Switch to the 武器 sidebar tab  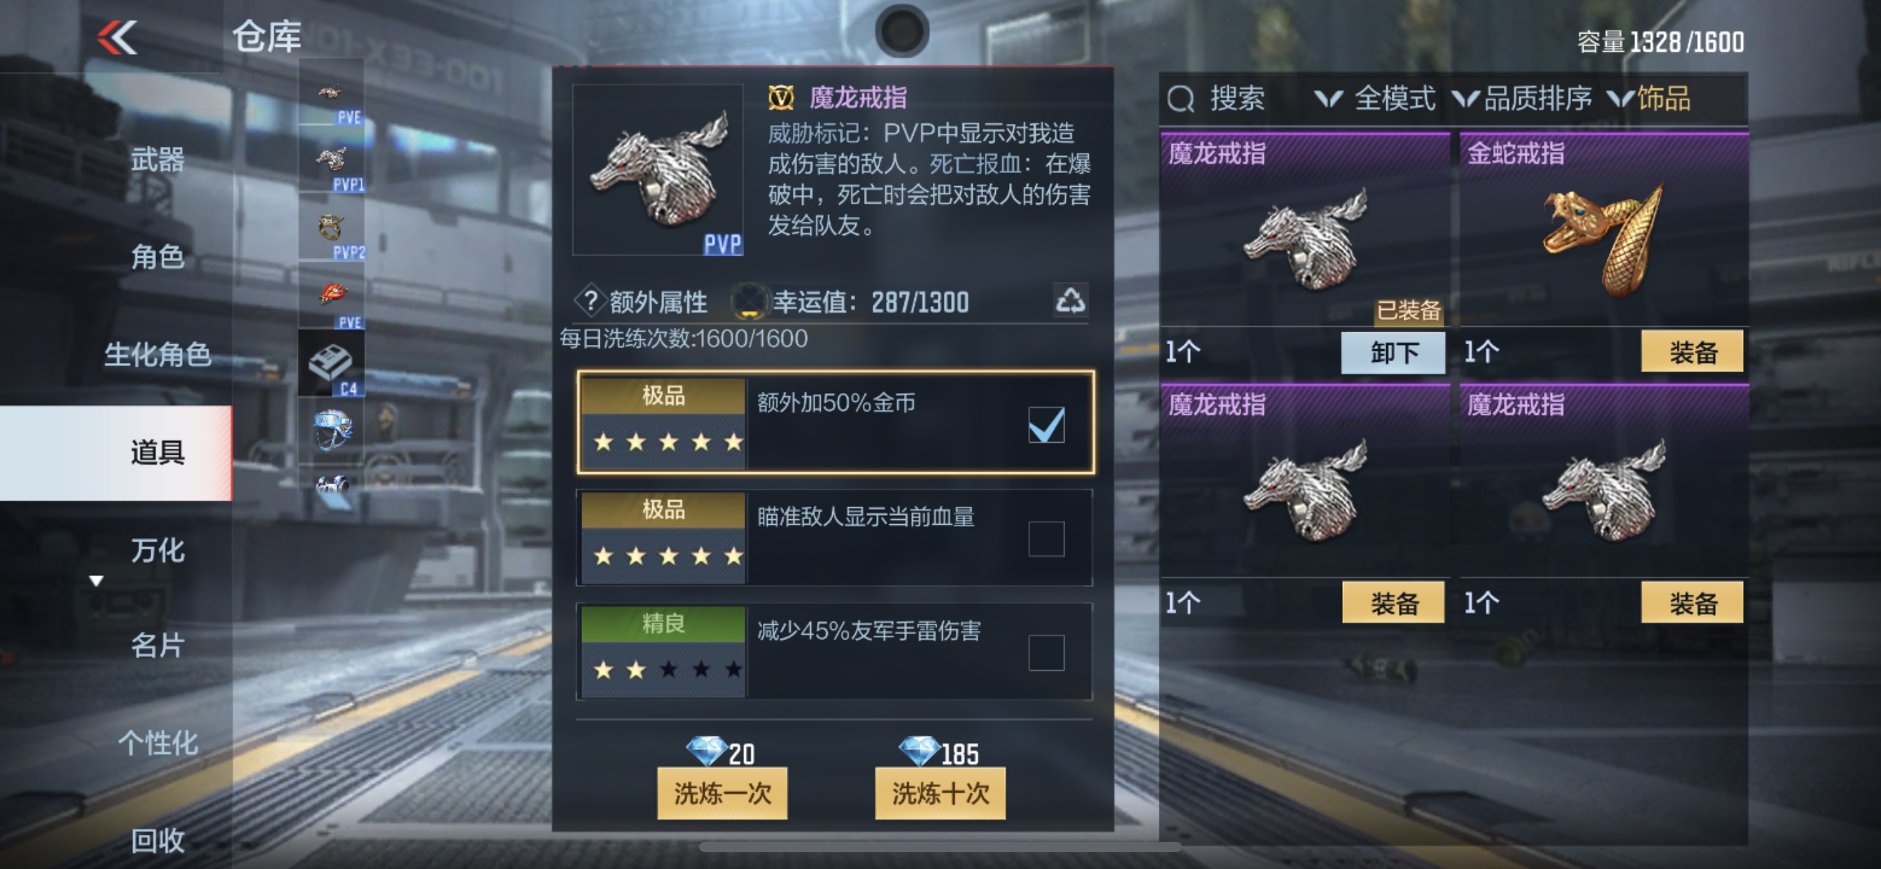[157, 160]
